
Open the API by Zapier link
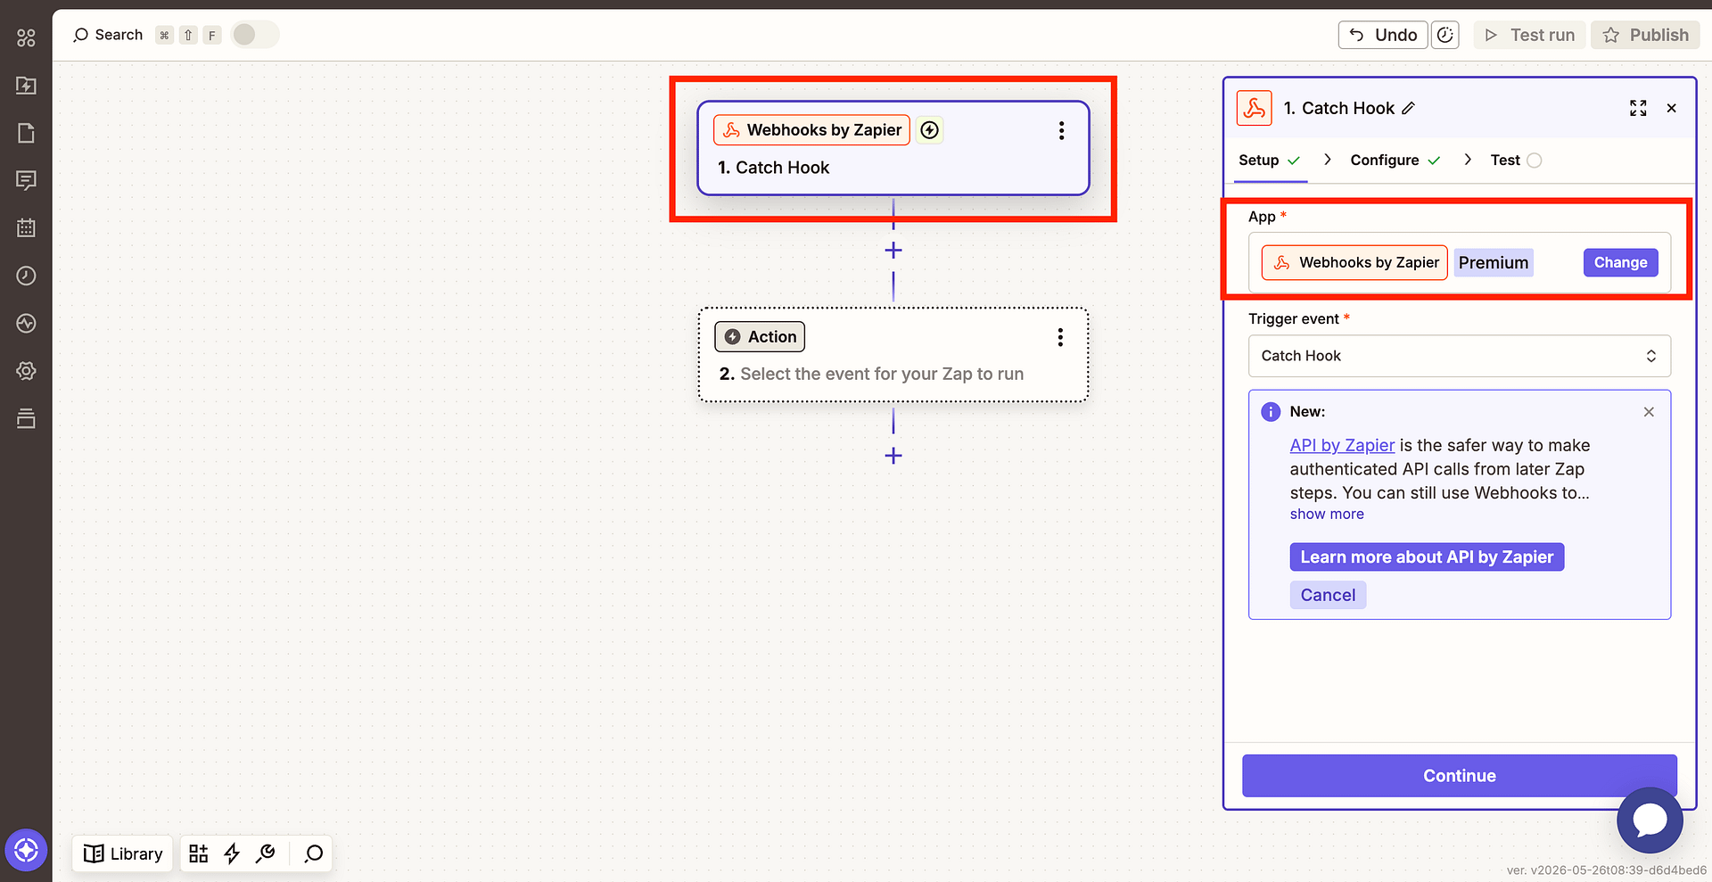(1342, 445)
